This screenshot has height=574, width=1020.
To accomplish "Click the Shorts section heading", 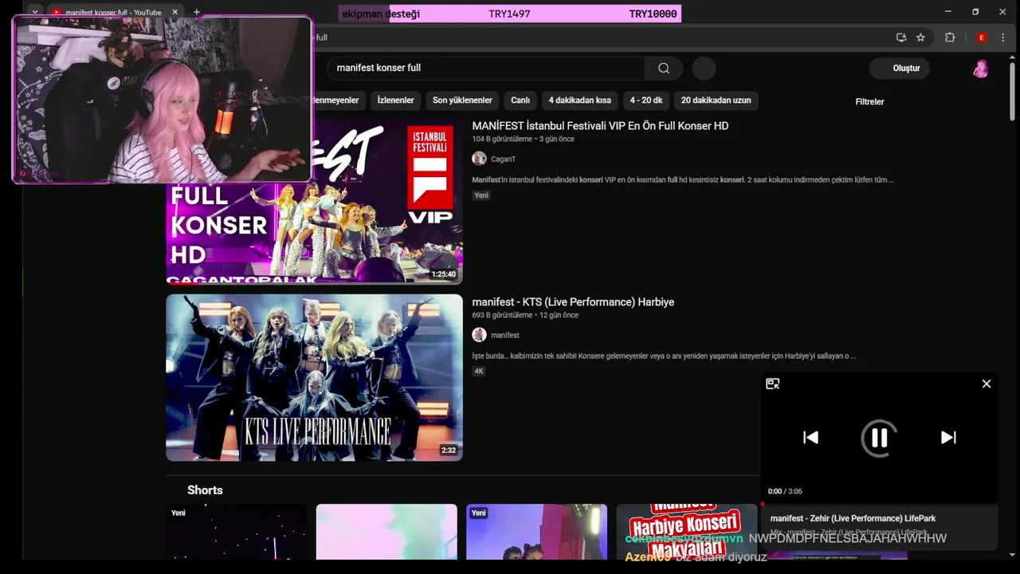I will [x=205, y=490].
